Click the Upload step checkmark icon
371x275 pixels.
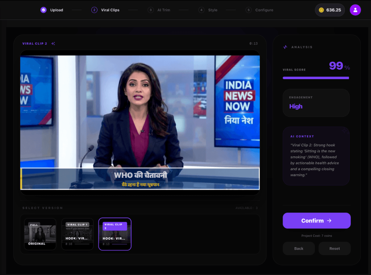click(x=43, y=10)
